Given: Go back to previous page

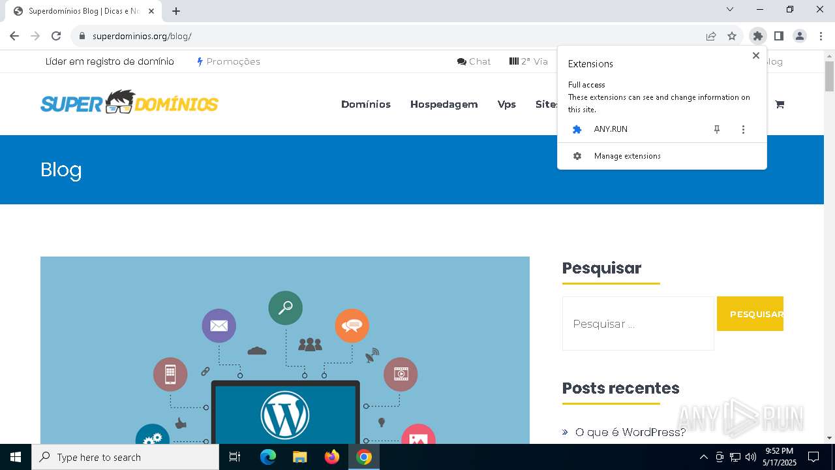Looking at the screenshot, I should (x=14, y=36).
